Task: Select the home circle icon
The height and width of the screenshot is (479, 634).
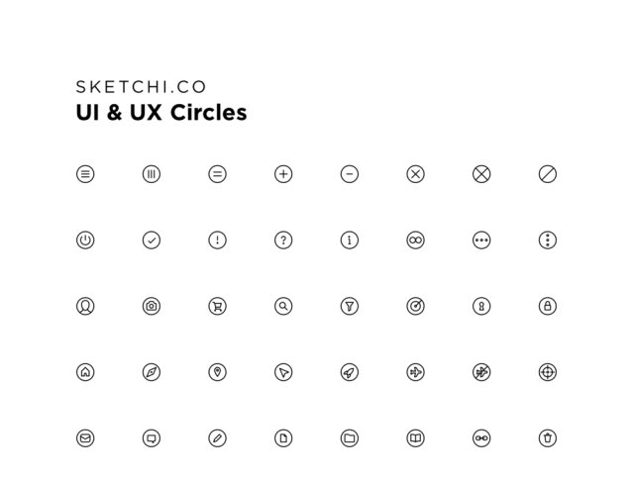Action: pyautogui.click(x=85, y=372)
